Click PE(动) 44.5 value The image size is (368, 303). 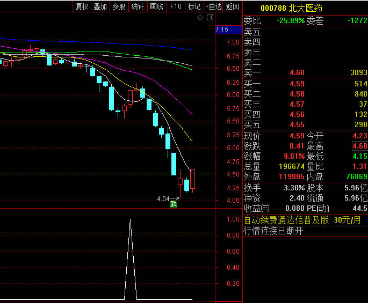point(360,208)
